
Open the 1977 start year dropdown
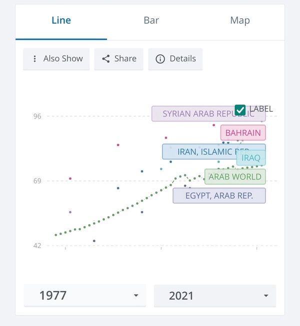[x=85, y=295]
